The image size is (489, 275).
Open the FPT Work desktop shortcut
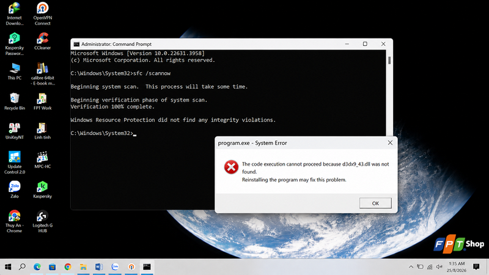click(x=42, y=101)
